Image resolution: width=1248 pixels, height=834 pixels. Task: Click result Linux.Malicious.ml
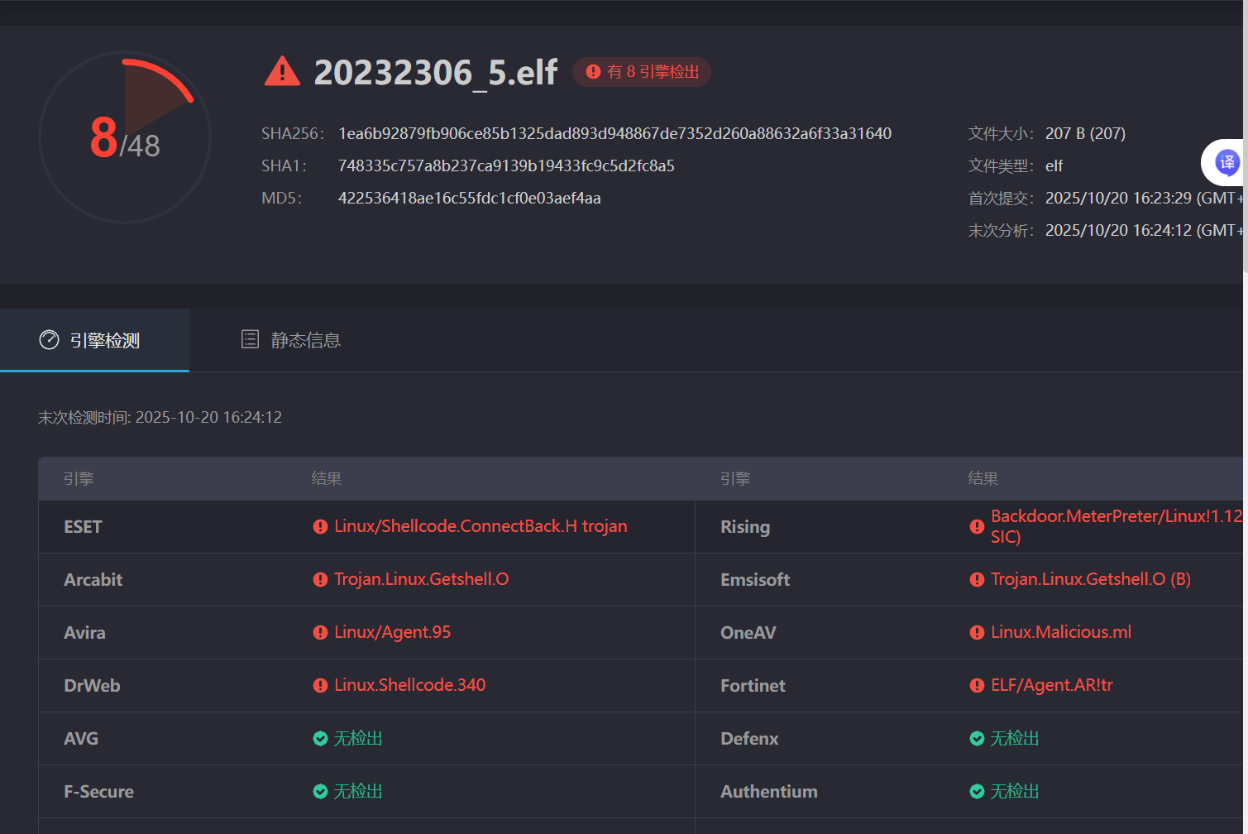(1061, 633)
